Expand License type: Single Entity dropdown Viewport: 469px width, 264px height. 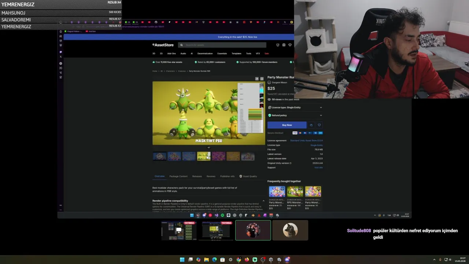(x=295, y=107)
